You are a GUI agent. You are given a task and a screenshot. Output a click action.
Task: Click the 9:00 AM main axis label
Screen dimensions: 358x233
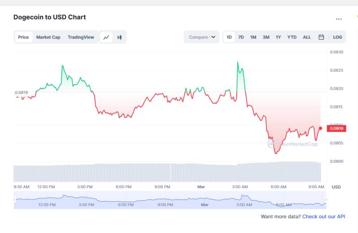coord(316,187)
